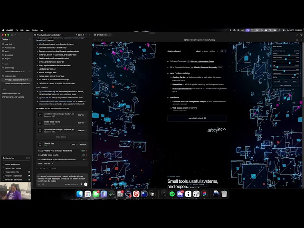This screenshot has height=228, width=304.
Task: Send the message with the round arrow button
Action: (85, 184)
